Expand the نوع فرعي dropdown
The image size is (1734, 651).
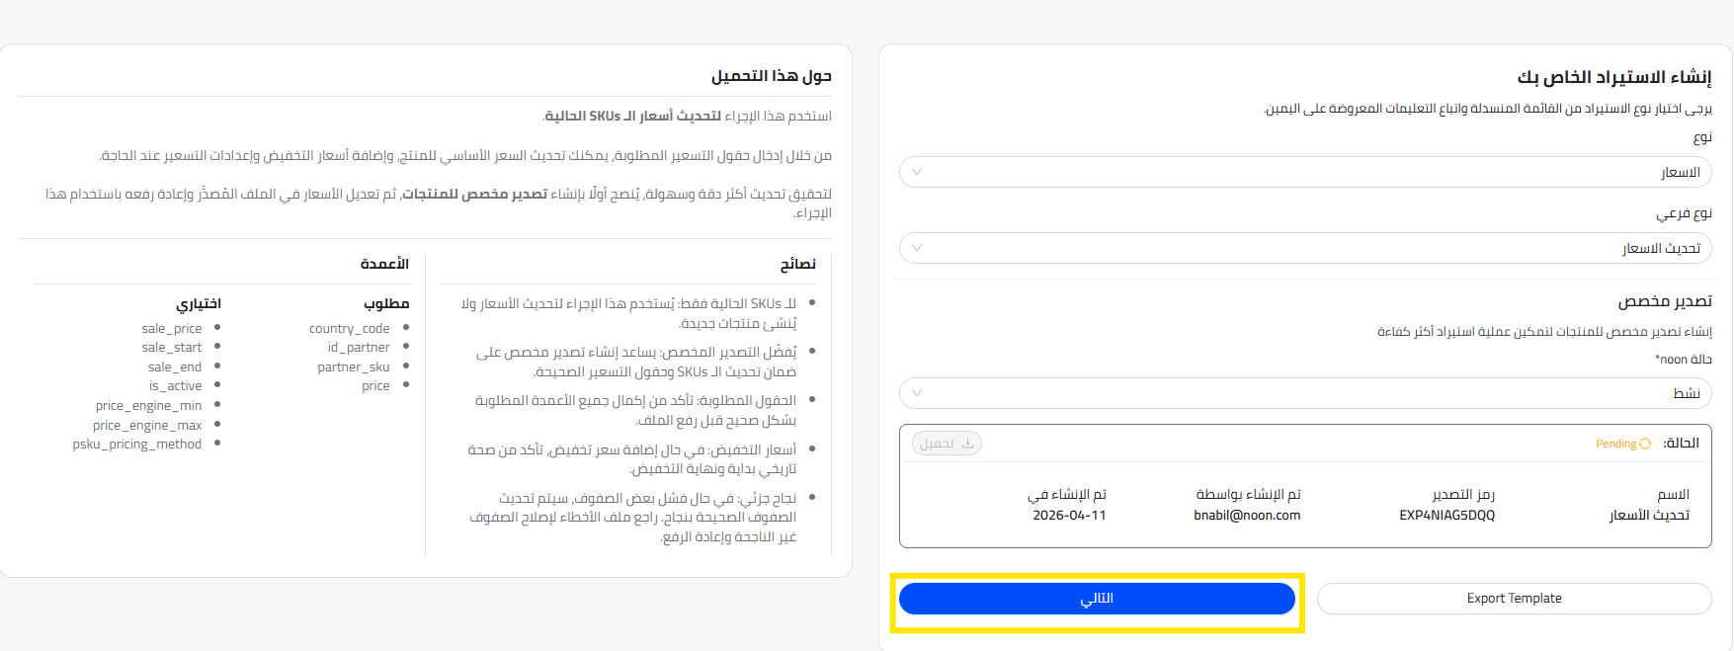coord(1304,248)
